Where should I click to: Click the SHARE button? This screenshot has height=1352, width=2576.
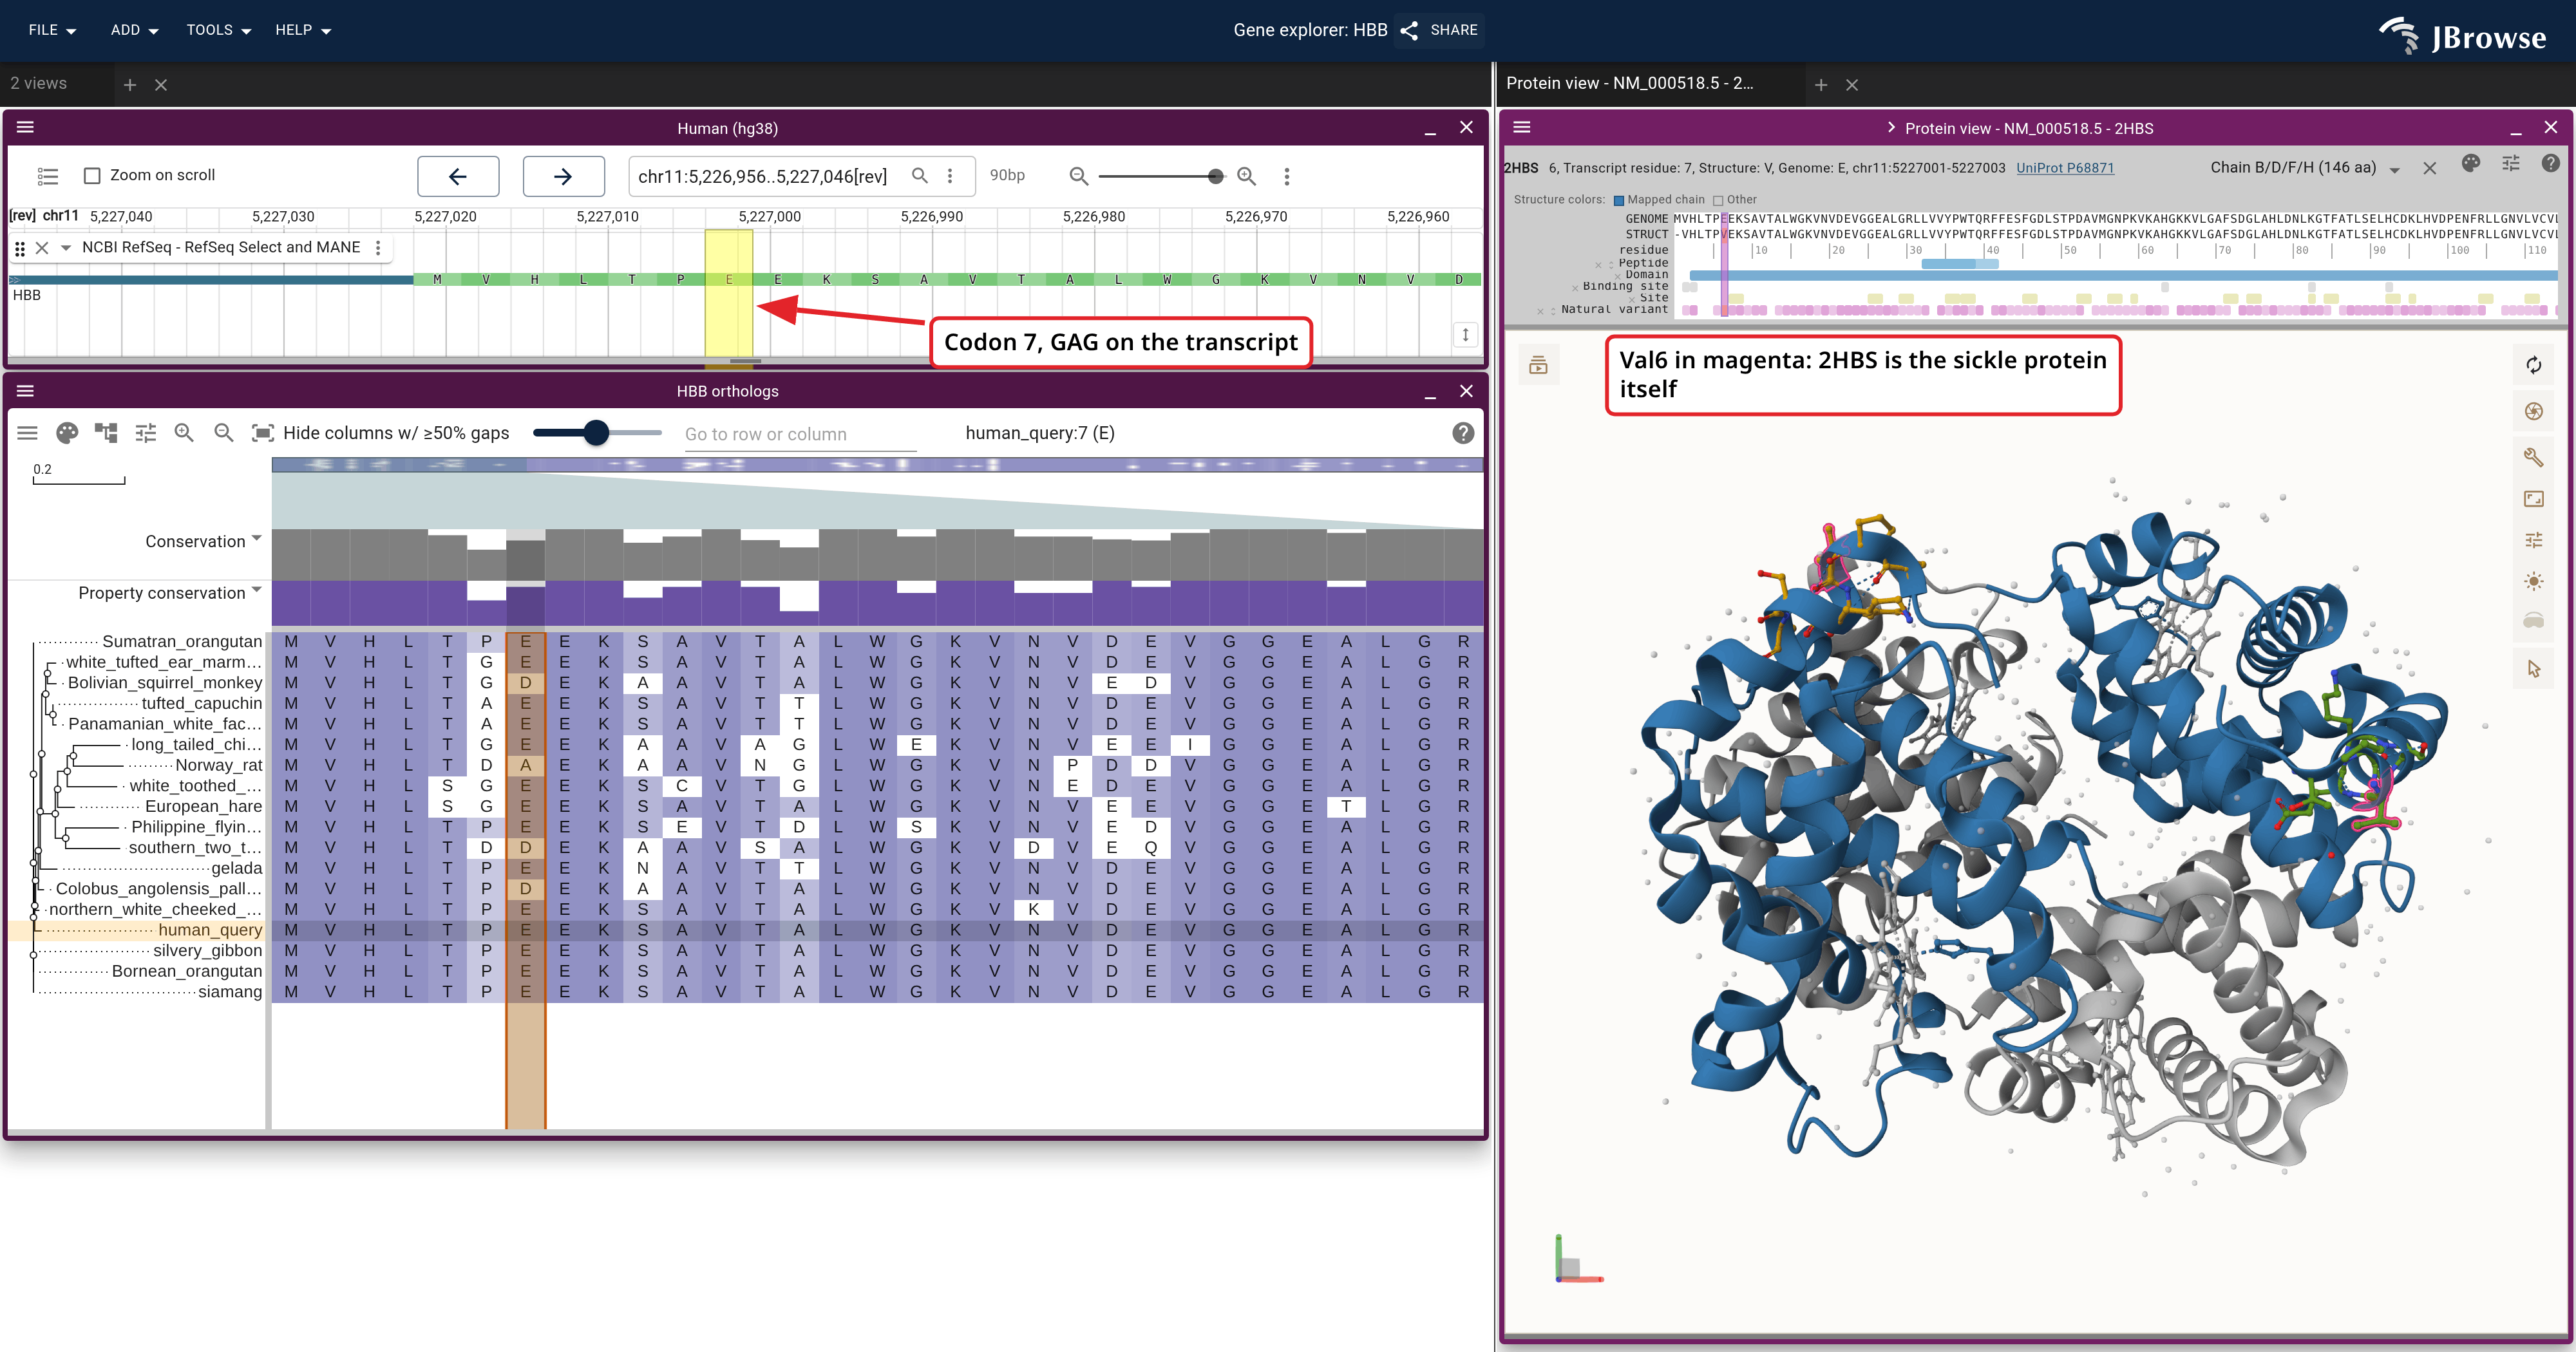(1440, 30)
